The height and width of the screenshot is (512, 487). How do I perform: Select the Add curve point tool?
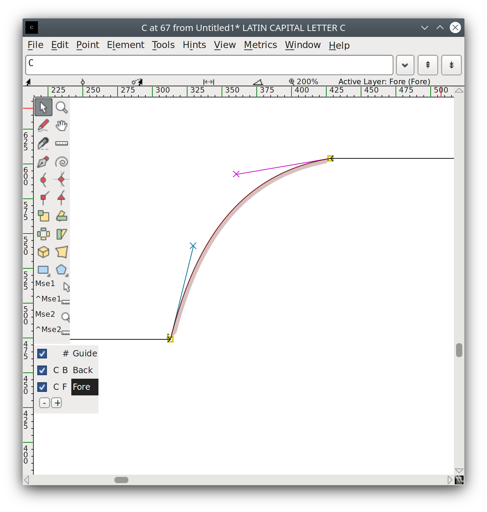click(x=43, y=180)
